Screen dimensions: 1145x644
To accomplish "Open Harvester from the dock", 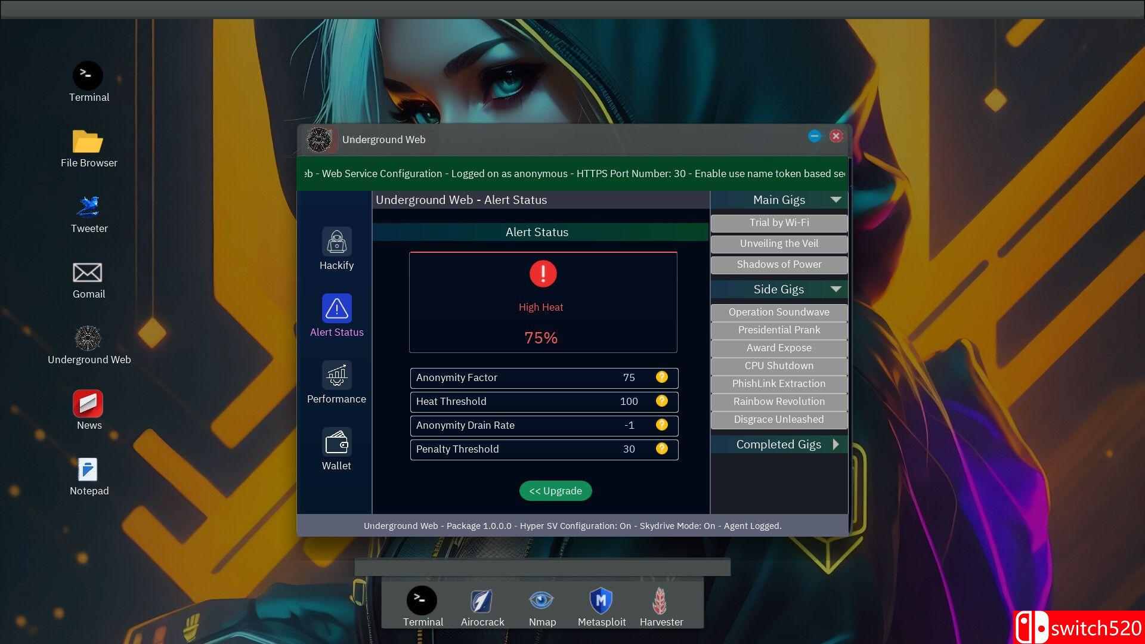I will click(661, 601).
